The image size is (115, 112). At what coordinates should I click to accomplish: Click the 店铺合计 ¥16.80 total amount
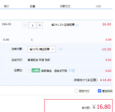[106, 80]
